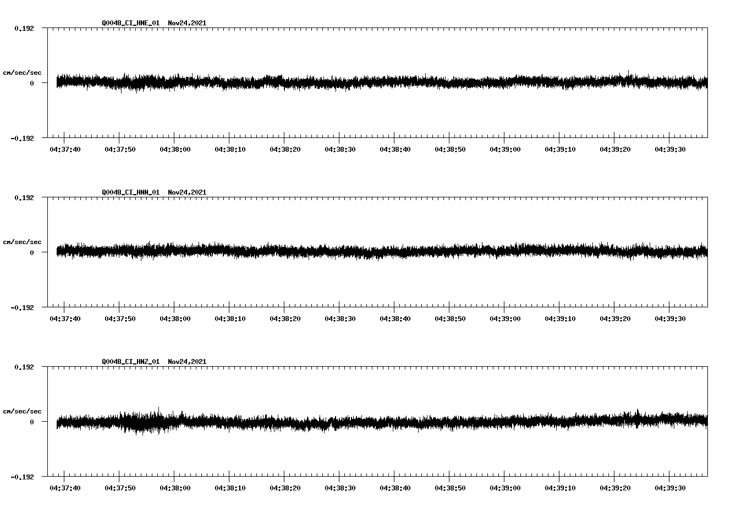Click the Q0048_CI_HNN_01 plot title

point(131,192)
